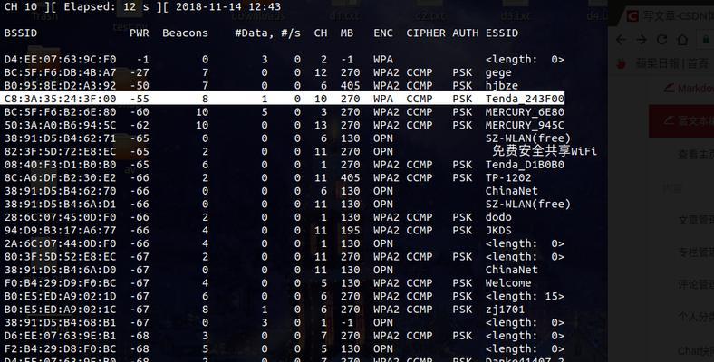Click BSSID B0:95:8E:D2:A3:92
Image resolution: width=714 pixels, height=362 pixels.
(60, 85)
